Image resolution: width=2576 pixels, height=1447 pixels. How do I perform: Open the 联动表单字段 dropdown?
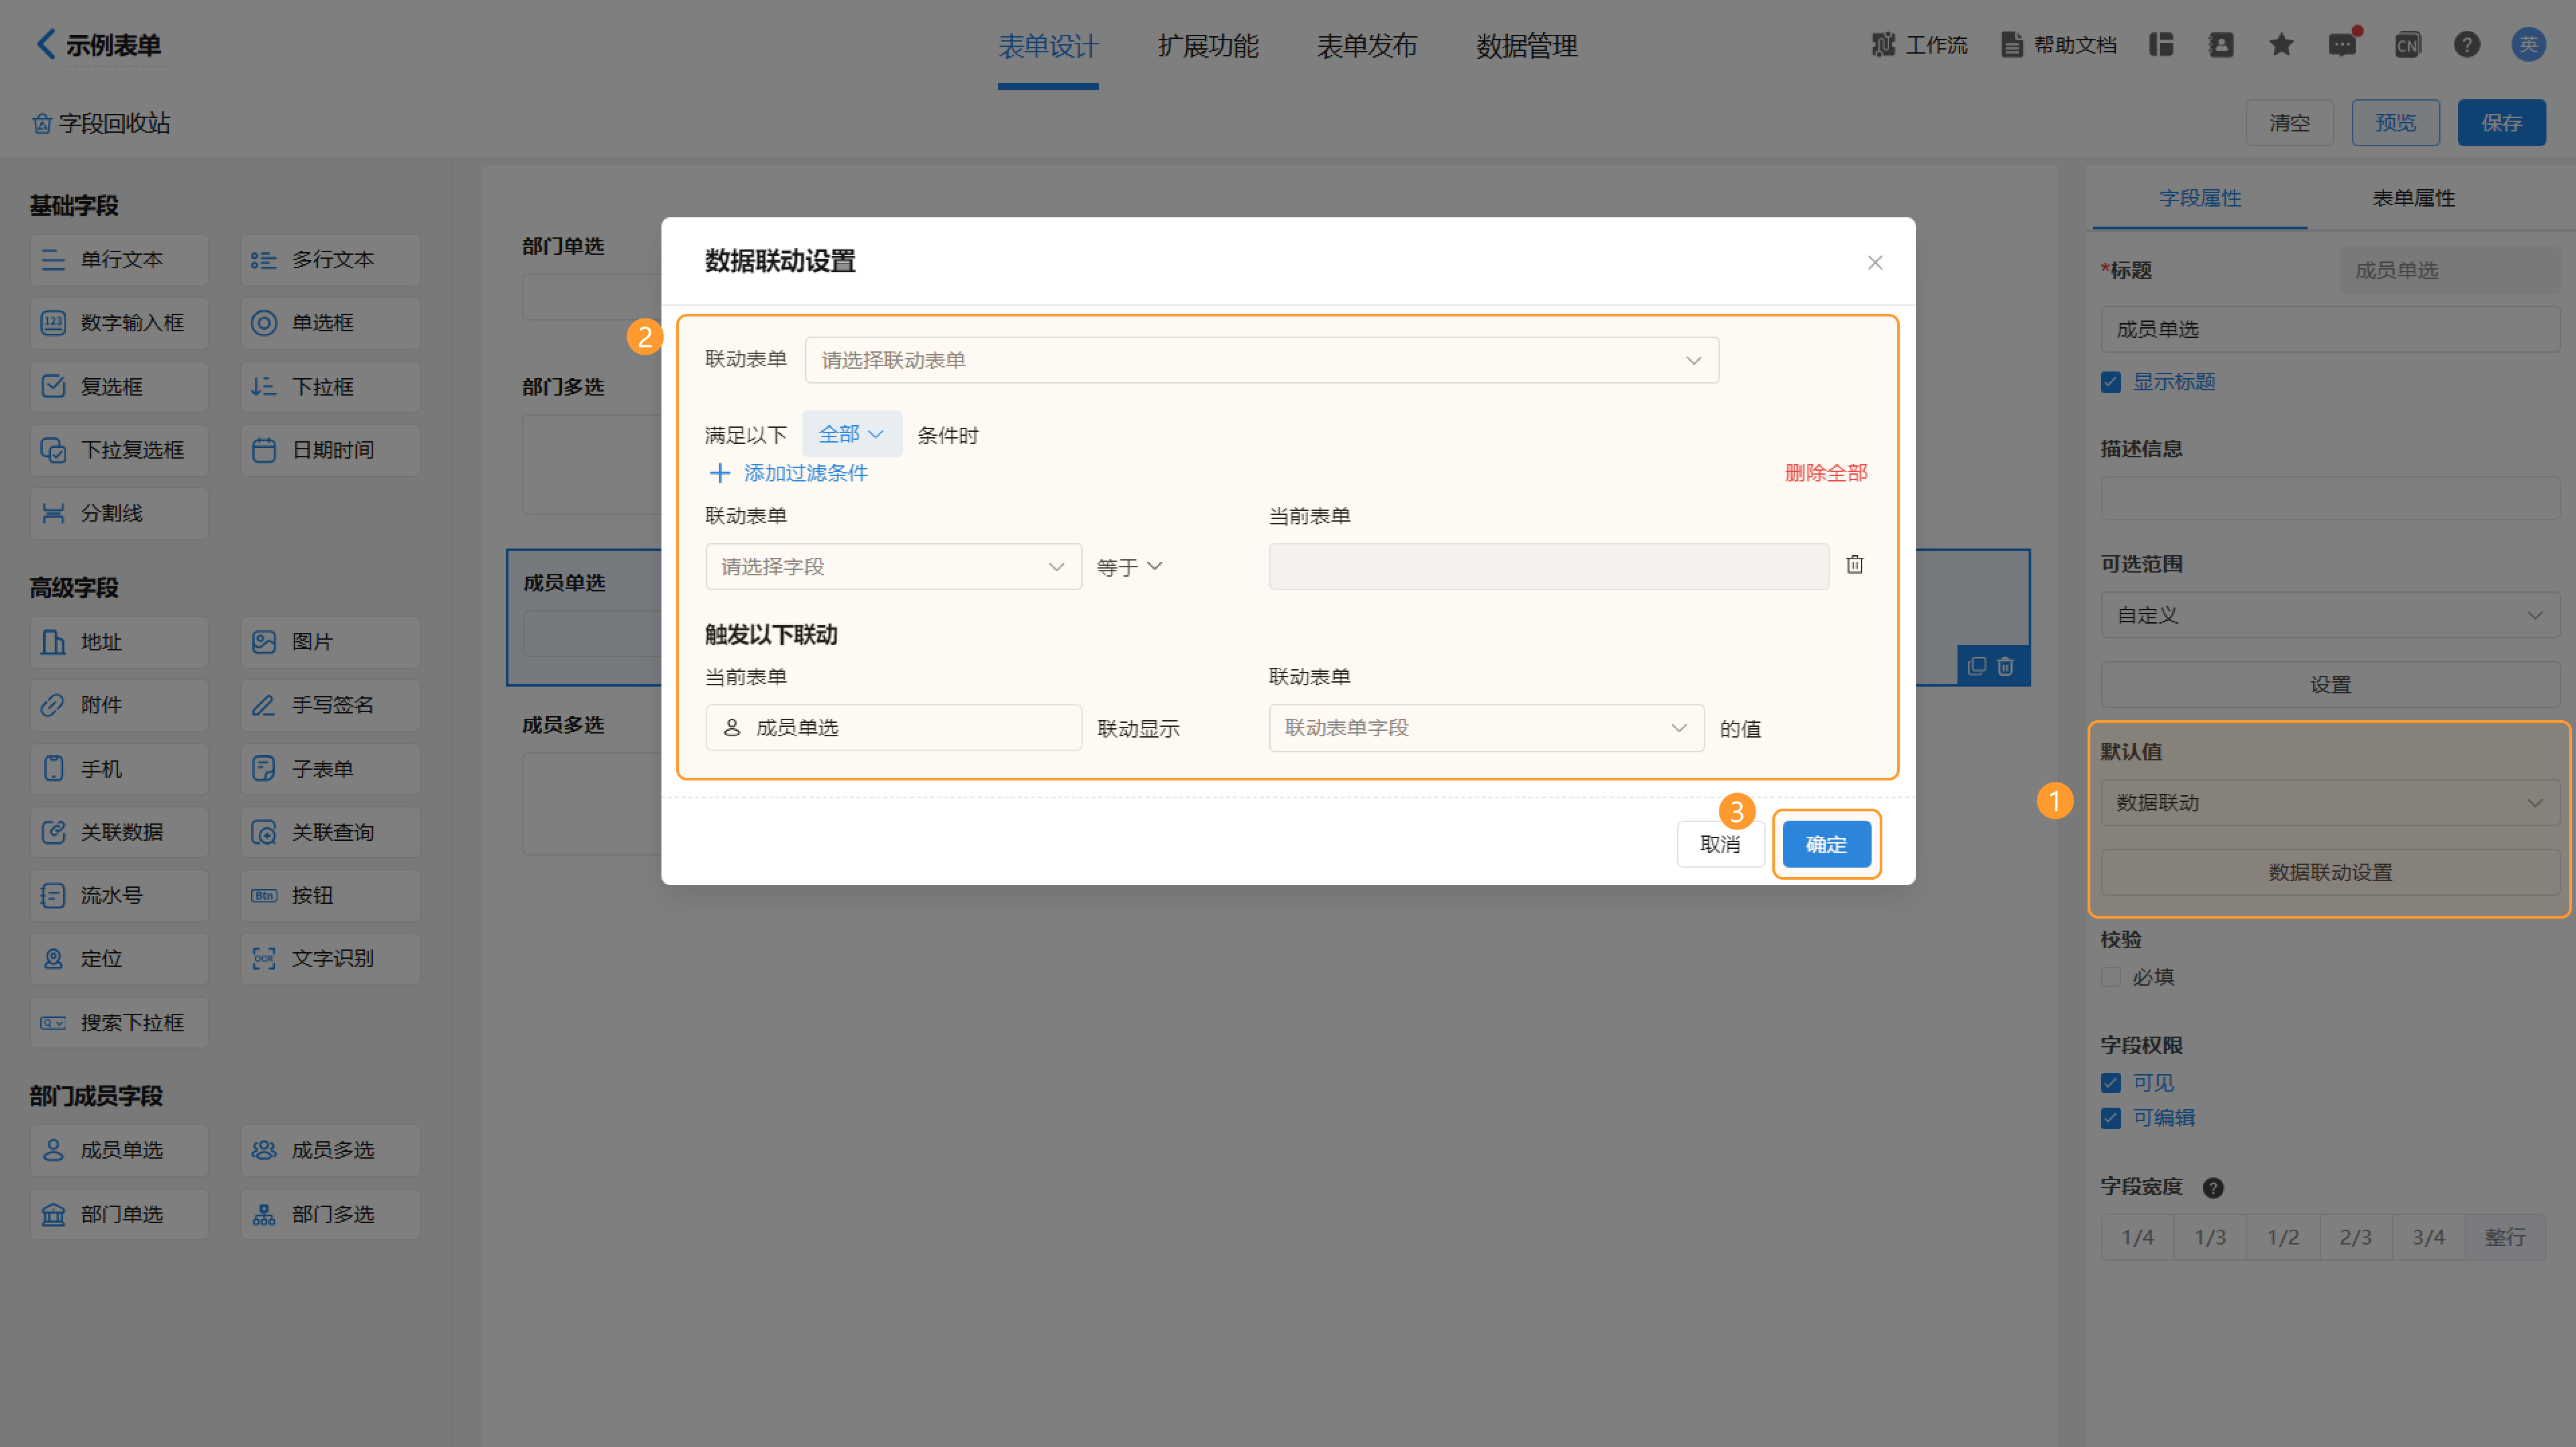[x=1486, y=728]
